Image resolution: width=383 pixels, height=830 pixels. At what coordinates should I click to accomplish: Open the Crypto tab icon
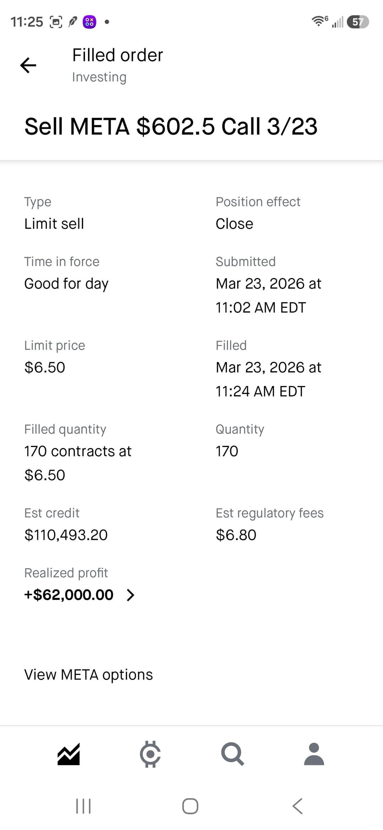click(150, 754)
